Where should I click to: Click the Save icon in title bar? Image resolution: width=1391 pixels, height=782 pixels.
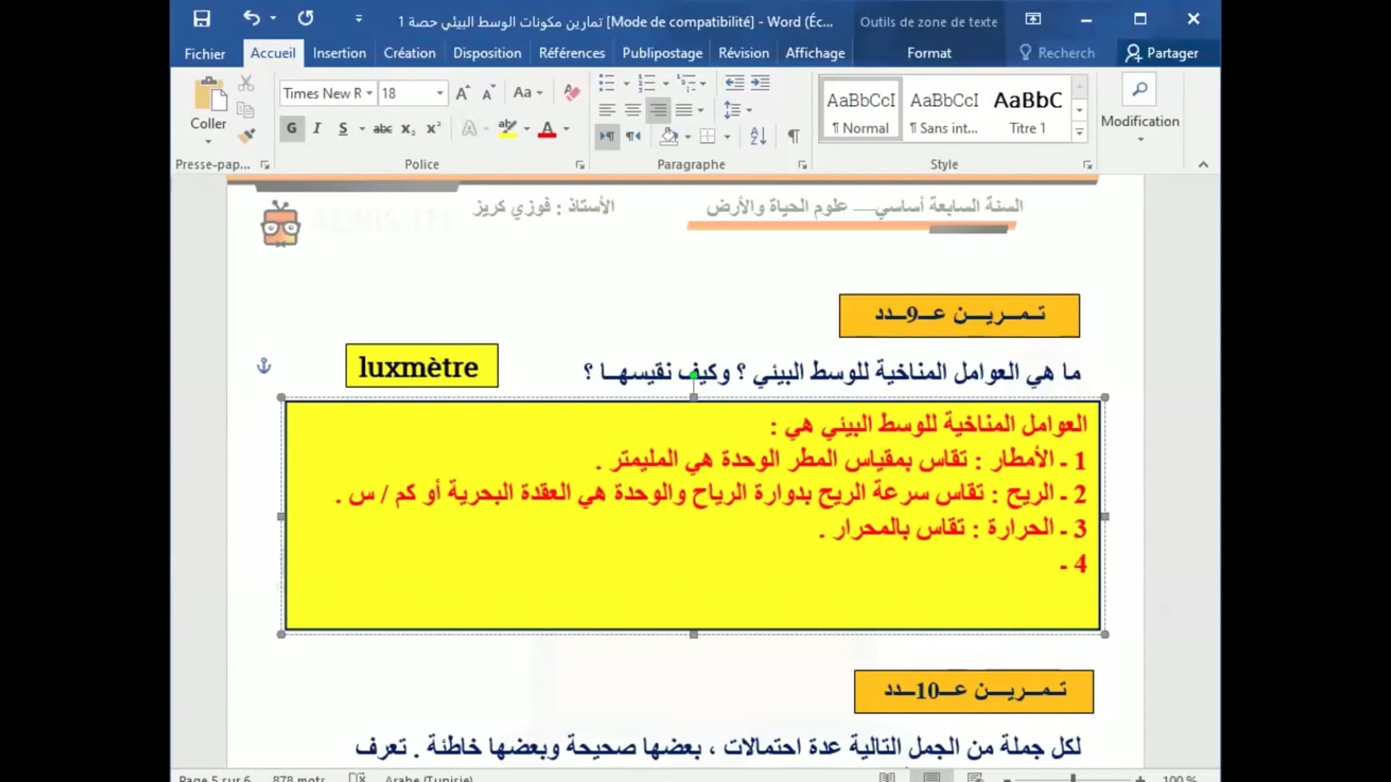(201, 19)
